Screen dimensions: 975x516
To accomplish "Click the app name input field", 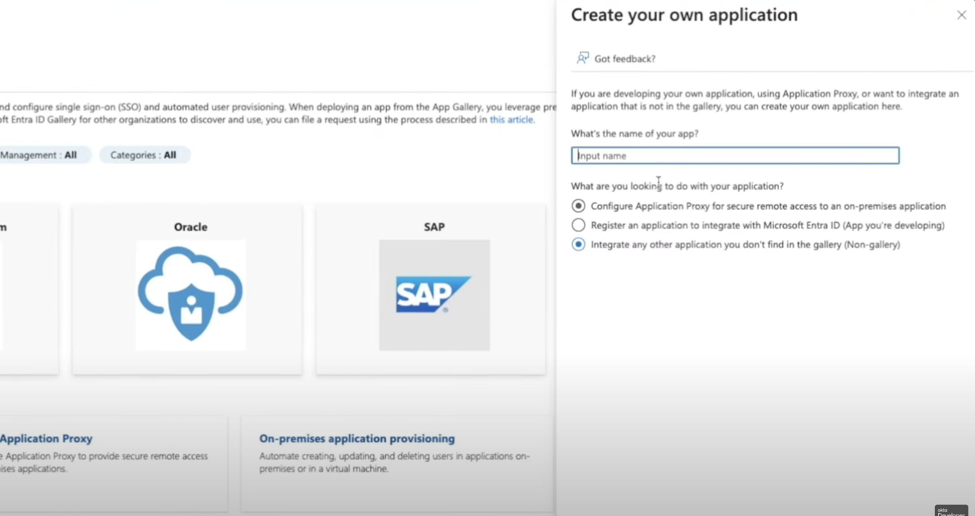I will 735,156.
